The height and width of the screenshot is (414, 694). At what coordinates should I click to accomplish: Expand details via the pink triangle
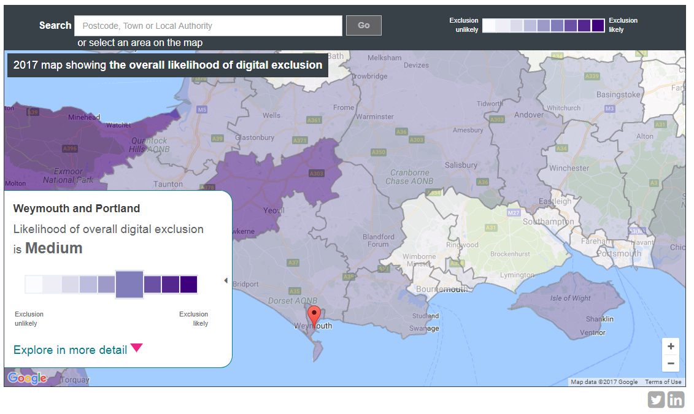pos(137,349)
